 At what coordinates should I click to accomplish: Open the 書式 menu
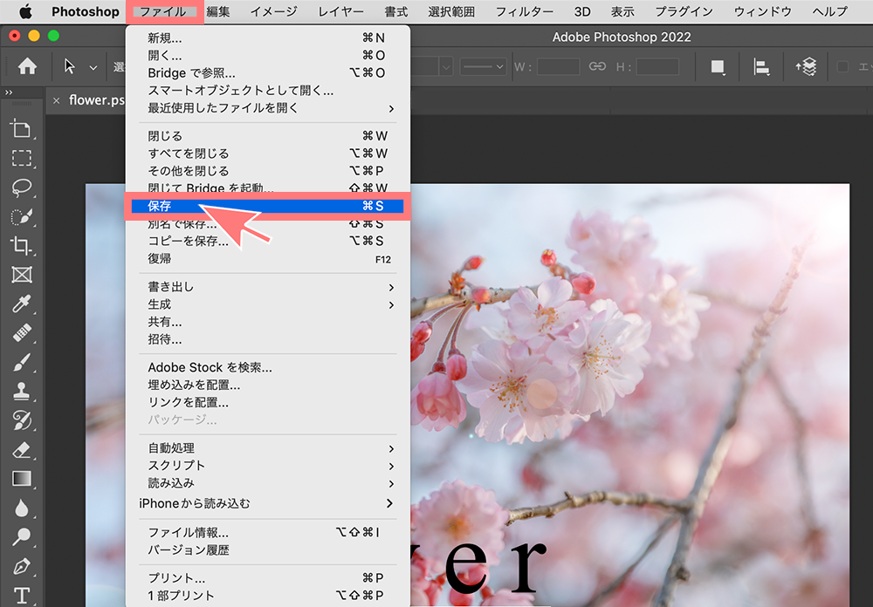click(x=395, y=11)
